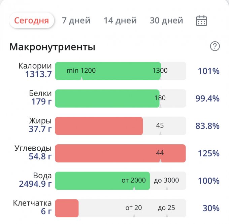The image size is (229, 224).
Task: Click the Калории 1313.7 label
Action: [x=35, y=70]
